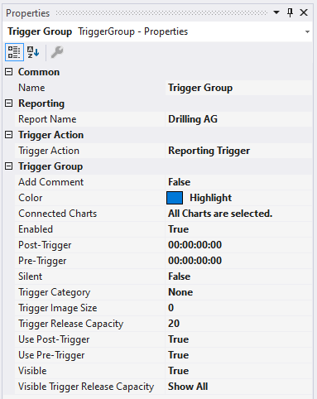Click the Highlight color value text
The image size is (317, 399).
pos(211,198)
